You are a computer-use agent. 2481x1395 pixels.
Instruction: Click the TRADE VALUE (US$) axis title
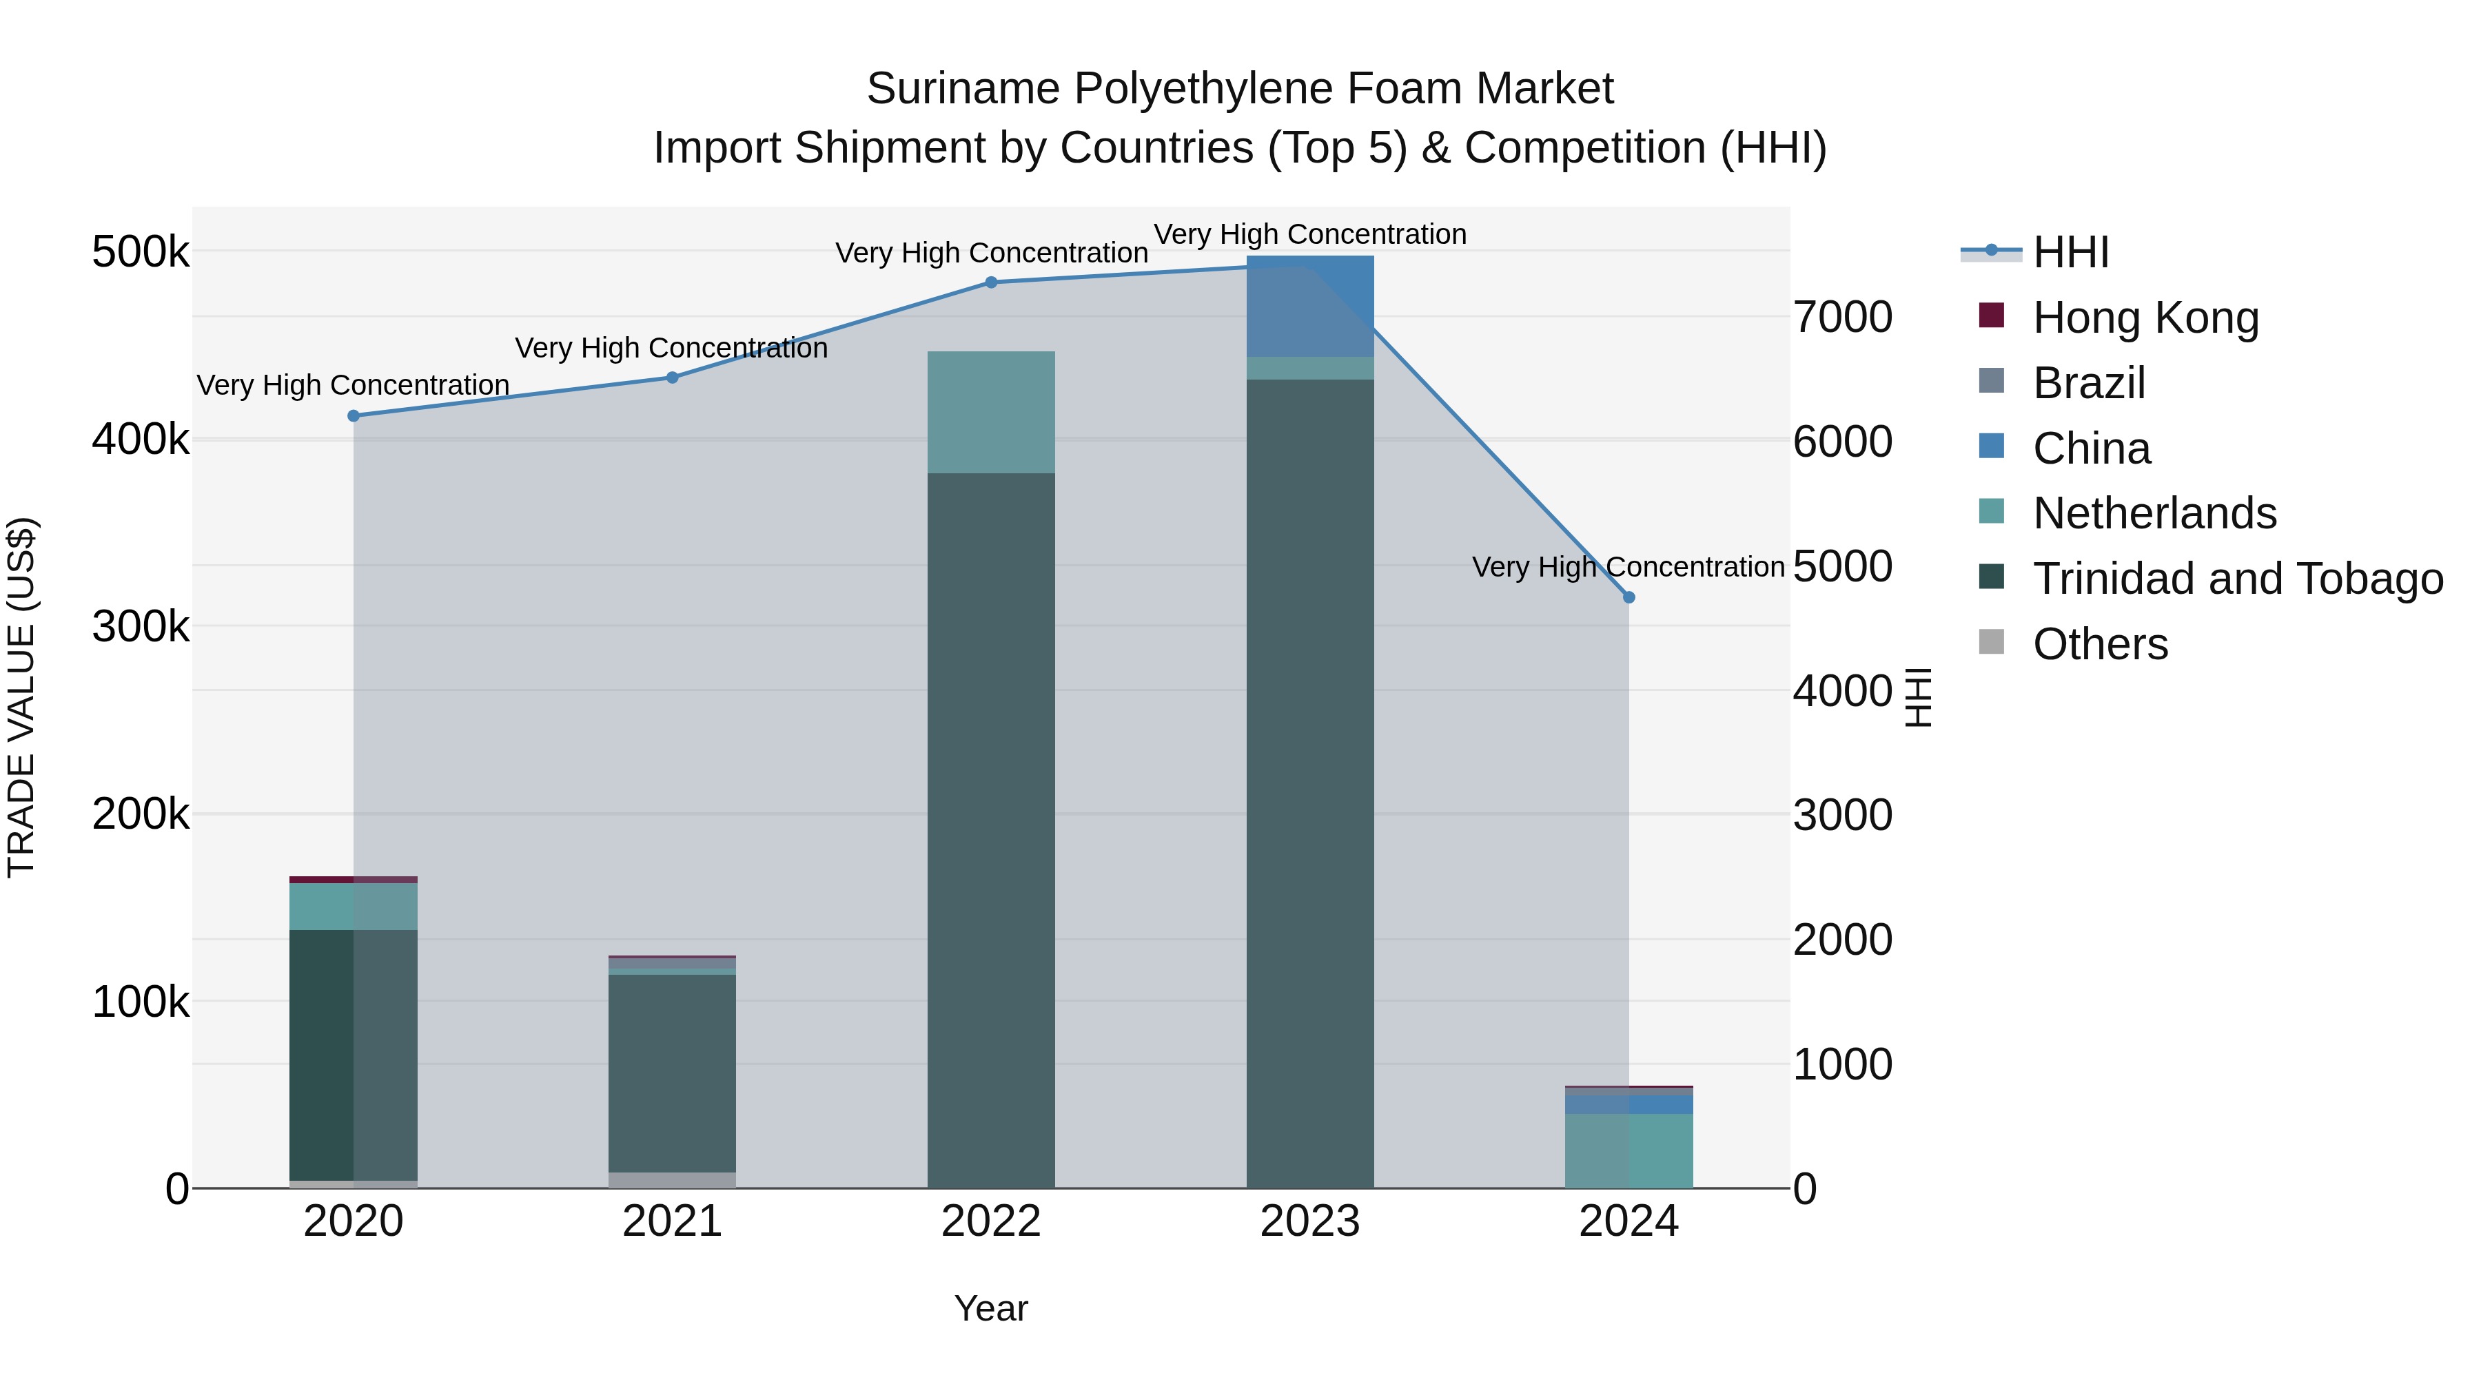point(22,697)
